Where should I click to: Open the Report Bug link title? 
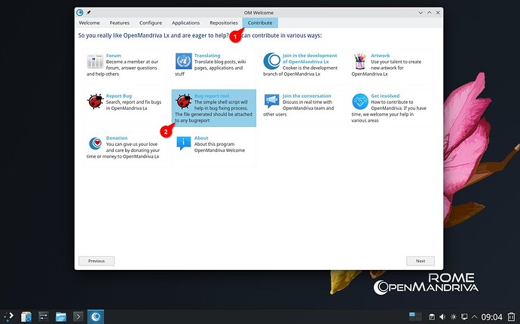tap(119, 95)
